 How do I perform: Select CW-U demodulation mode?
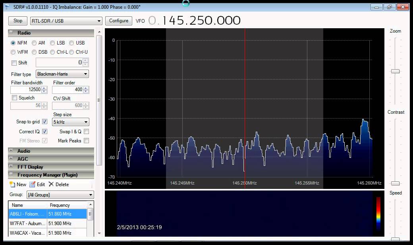71,52
